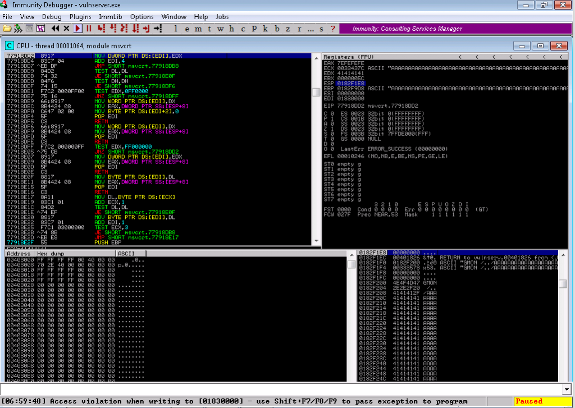575x408 pixels.
Task: Open the command history dropdown arrow
Action: (x=567, y=389)
